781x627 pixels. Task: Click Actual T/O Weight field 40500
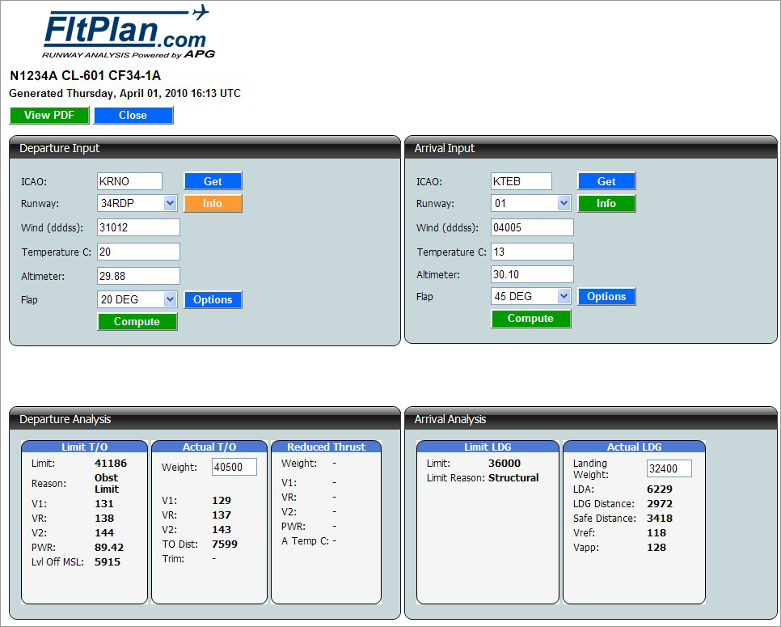(x=234, y=467)
